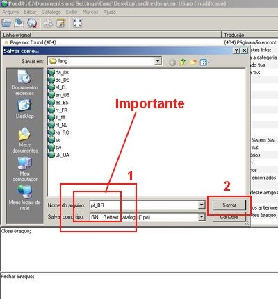Screen dimensions: 278x299
Task: Click the Cancelar button
Action: click(x=229, y=216)
